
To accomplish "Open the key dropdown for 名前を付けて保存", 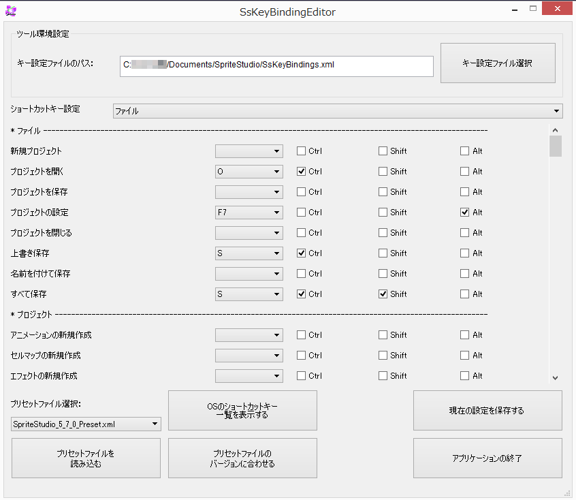I will click(x=249, y=274).
